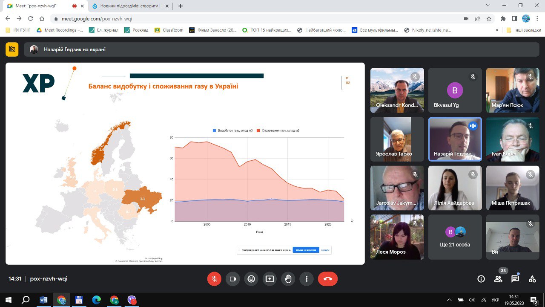Switch to the Новини підрозділів tab
The height and width of the screenshot is (307, 545).
[128, 6]
